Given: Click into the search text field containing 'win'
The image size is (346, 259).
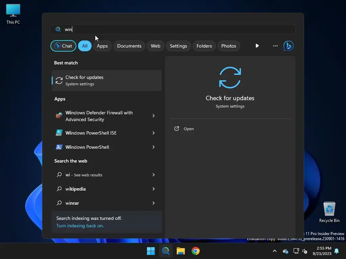Looking at the screenshot, I should click(173, 29).
